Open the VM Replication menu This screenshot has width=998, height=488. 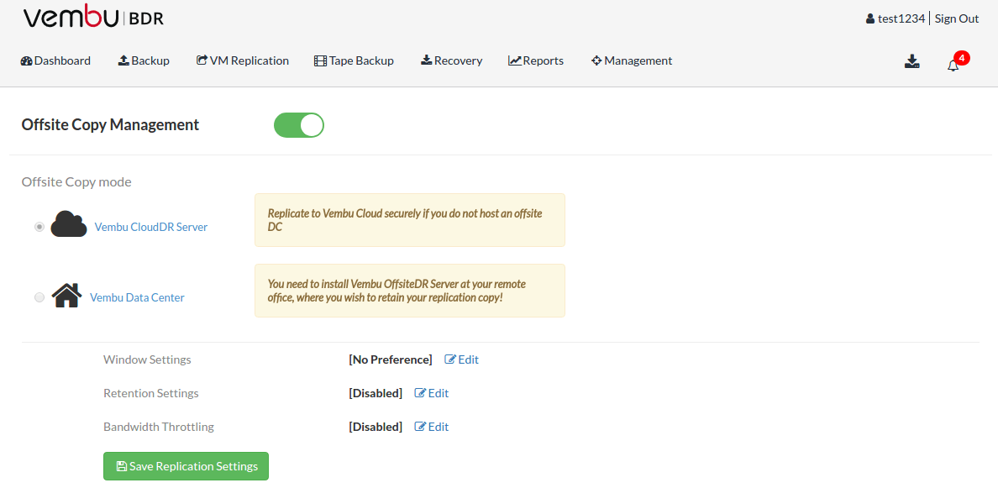pos(243,60)
